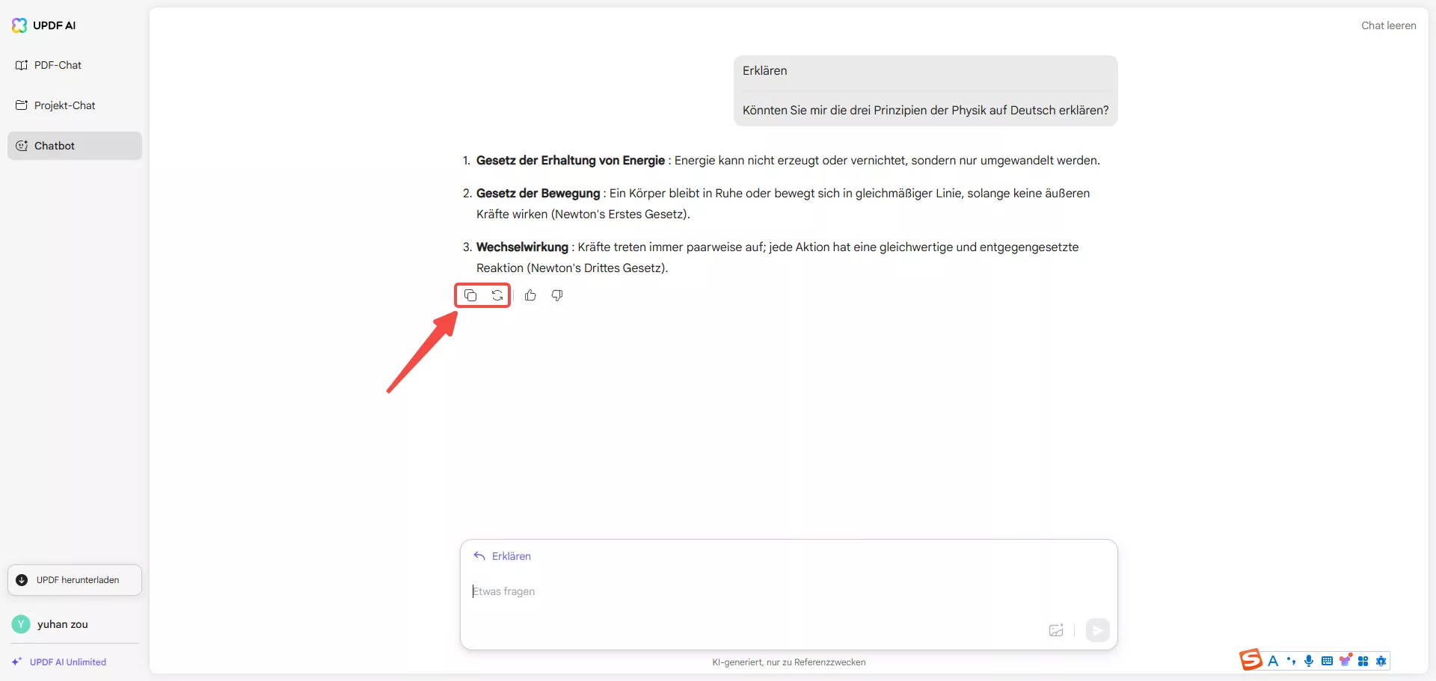Click the 'KI-generiert, nur zu Referenzzwecken' notice
This screenshot has height=681, width=1436.
(x=789, y=662)
